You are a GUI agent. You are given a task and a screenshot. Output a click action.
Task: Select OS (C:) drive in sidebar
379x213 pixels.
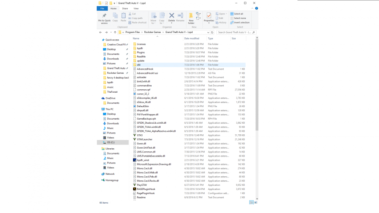pos(113,143)
